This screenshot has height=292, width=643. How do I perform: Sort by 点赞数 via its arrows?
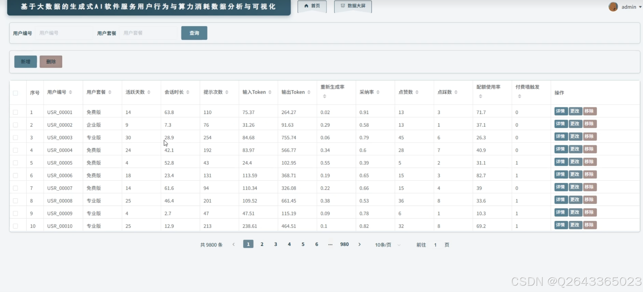pyautogui.click(x=417, y=92)
